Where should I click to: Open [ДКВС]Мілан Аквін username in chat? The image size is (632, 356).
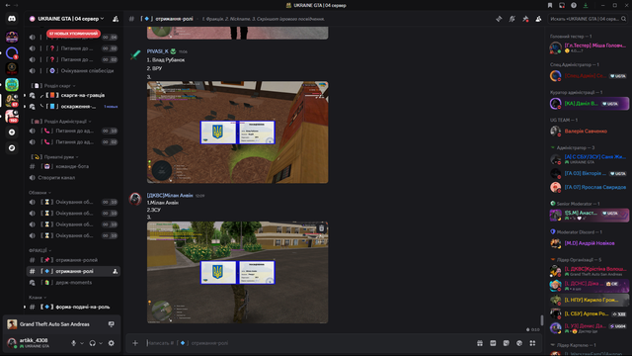coord(170,196)
